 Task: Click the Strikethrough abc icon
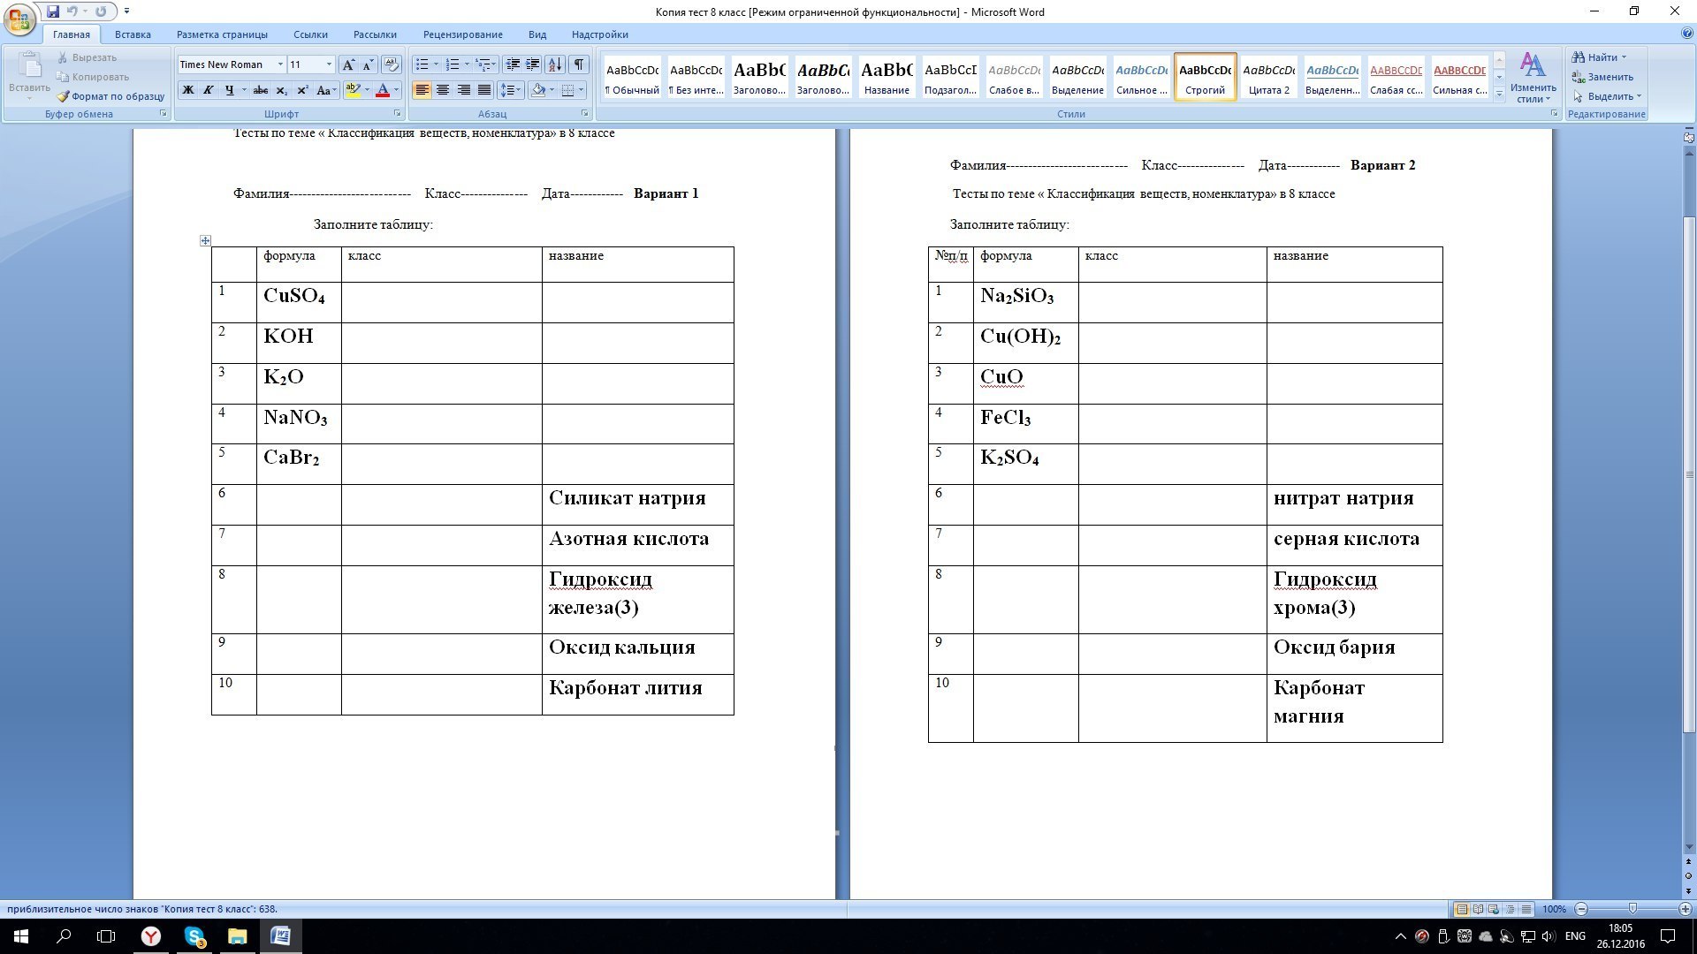coord(260,90)
